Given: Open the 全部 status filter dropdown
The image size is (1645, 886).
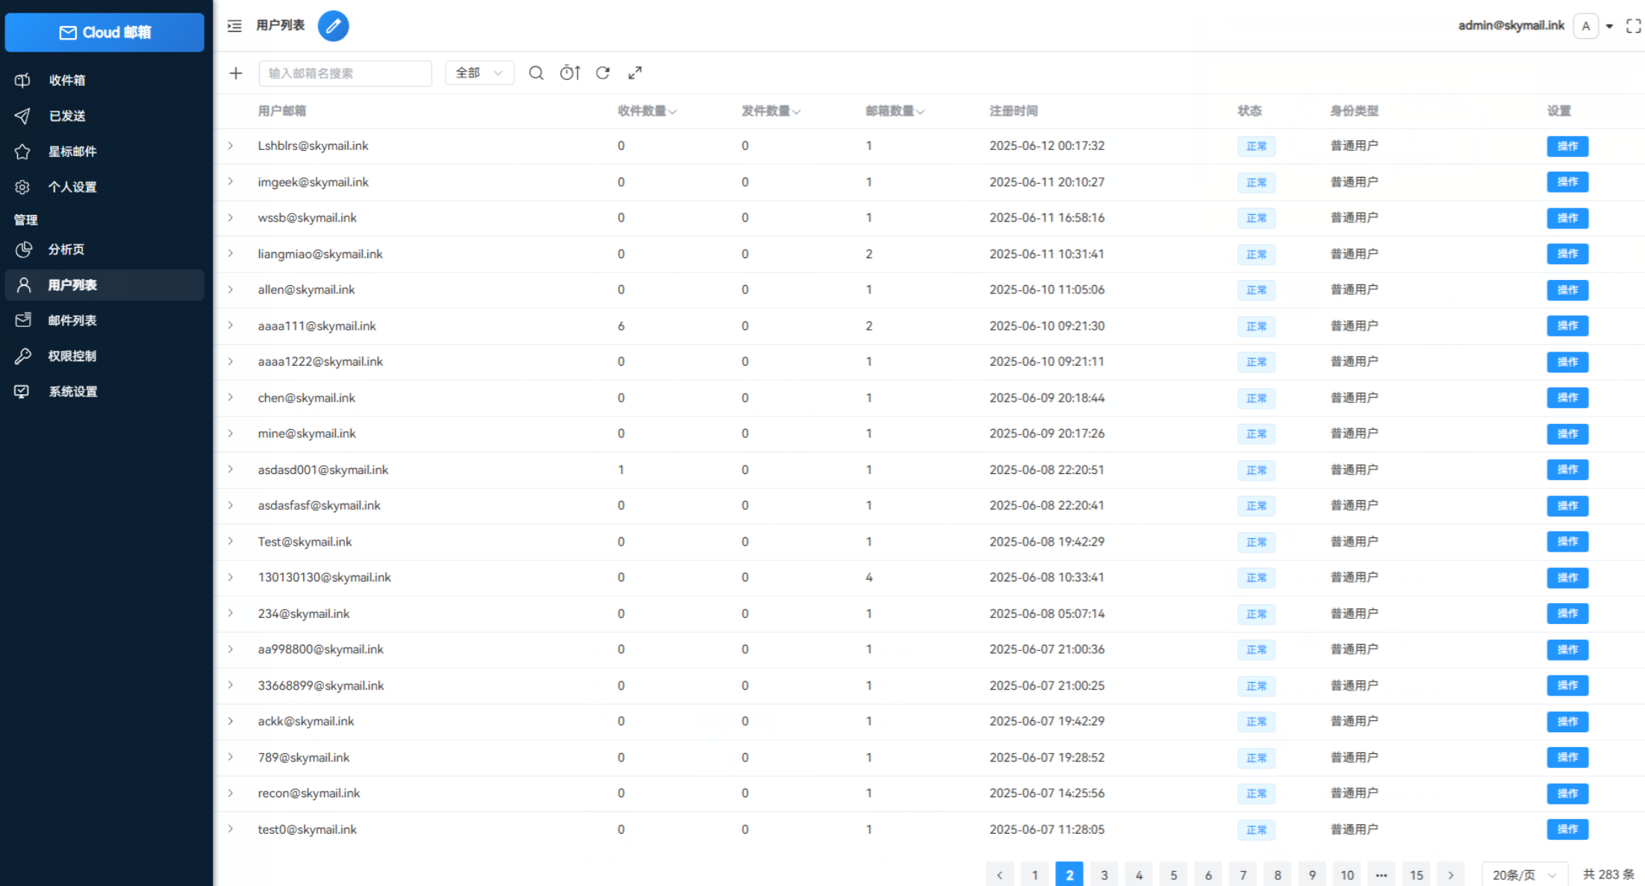Looking at the screenshot, I should point(479,73).
